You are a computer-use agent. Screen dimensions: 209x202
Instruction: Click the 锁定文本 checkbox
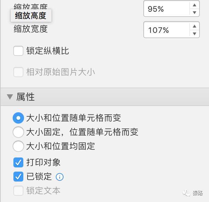pyautogui.click(x=18, y=191)
